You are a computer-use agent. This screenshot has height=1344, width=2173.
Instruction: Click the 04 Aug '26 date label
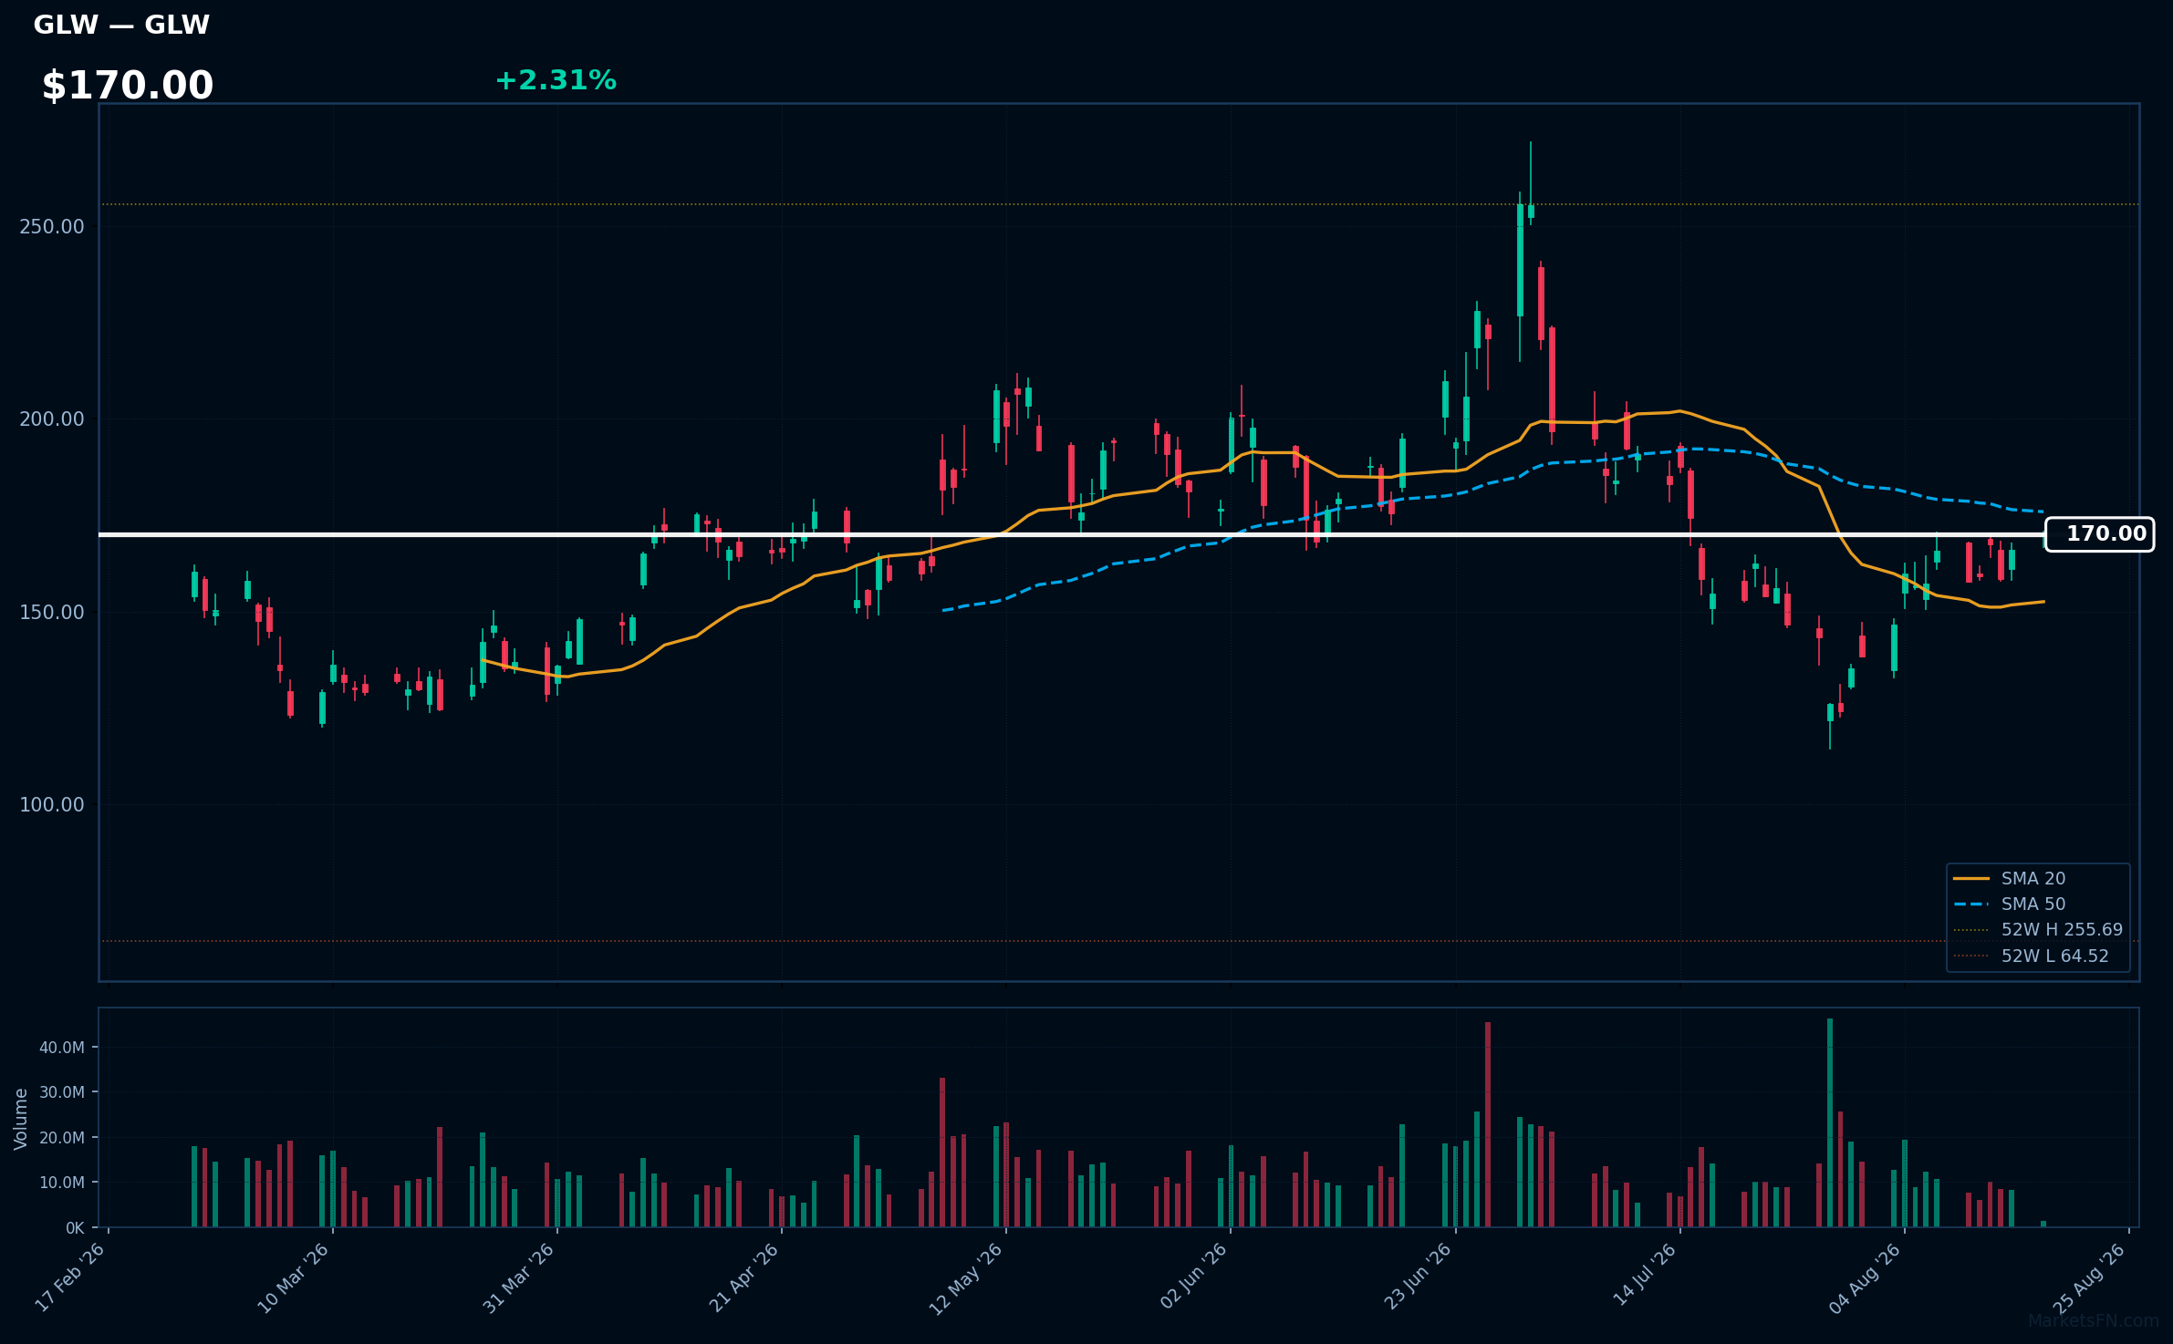click(x=1866, y=1277)
